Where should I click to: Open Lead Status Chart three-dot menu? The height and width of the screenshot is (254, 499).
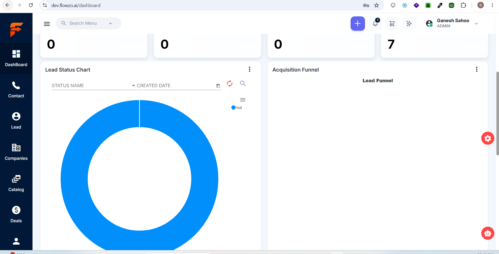pyautogui.click(x=250, y=69)
